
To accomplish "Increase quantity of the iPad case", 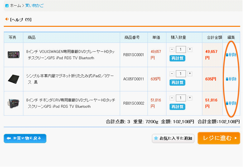I will pos(190,74).
